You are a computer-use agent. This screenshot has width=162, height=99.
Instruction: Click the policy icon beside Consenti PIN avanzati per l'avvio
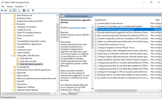[x=95, y=44]
